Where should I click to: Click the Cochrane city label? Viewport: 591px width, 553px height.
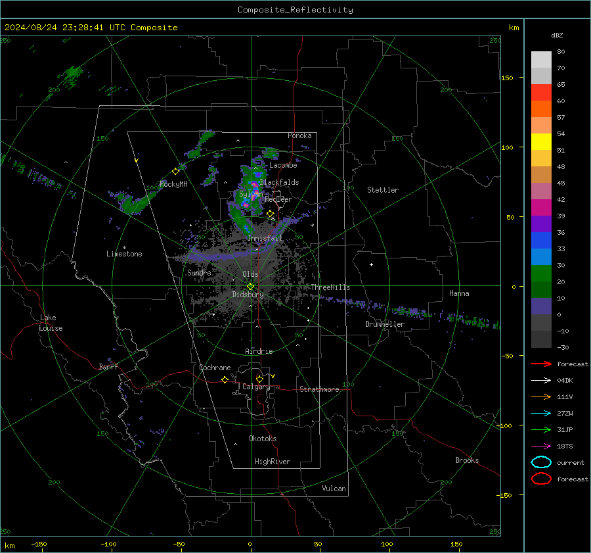click(215, 368)
